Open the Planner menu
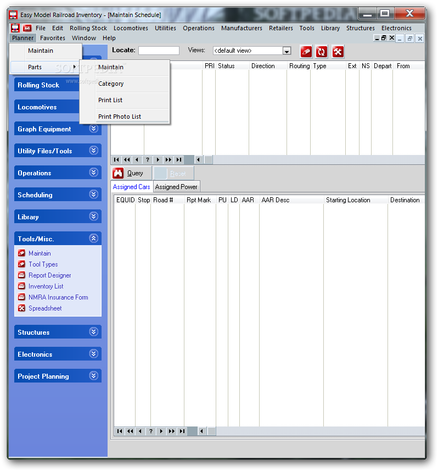The height and width of the screenshot is (471, 438). pos(23,38)
